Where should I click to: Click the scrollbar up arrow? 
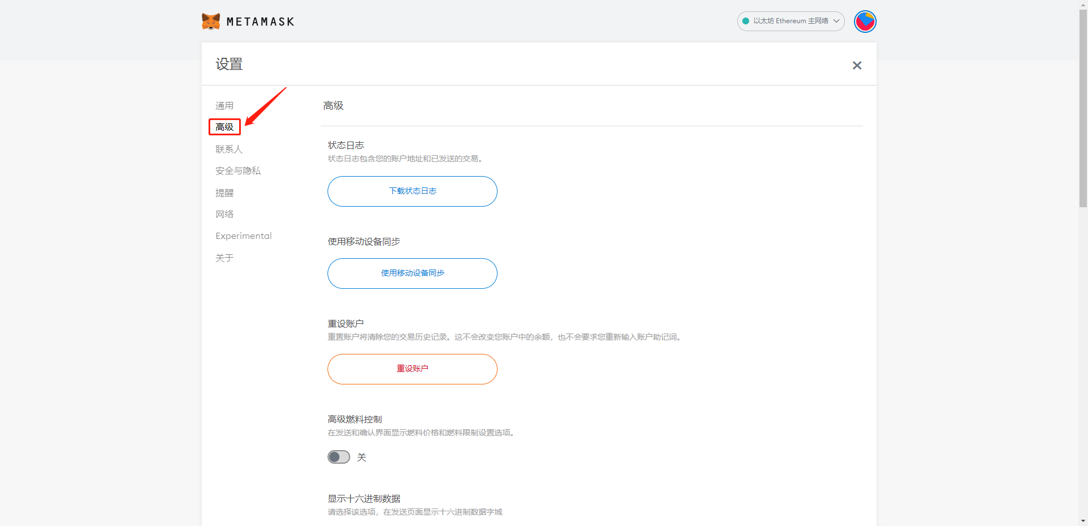click(1083, 5)
